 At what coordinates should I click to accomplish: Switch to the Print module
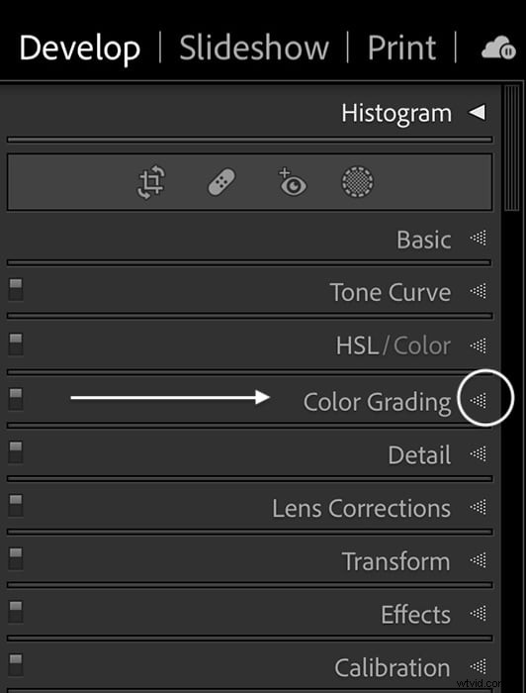[402, 48]
